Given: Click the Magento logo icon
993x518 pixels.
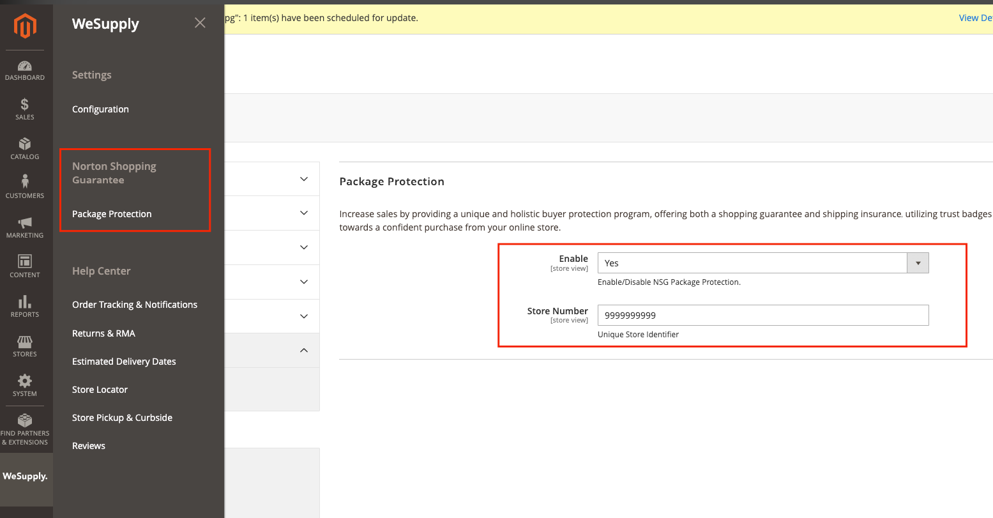Looking at the screenshot, I should tap(26, 26).
